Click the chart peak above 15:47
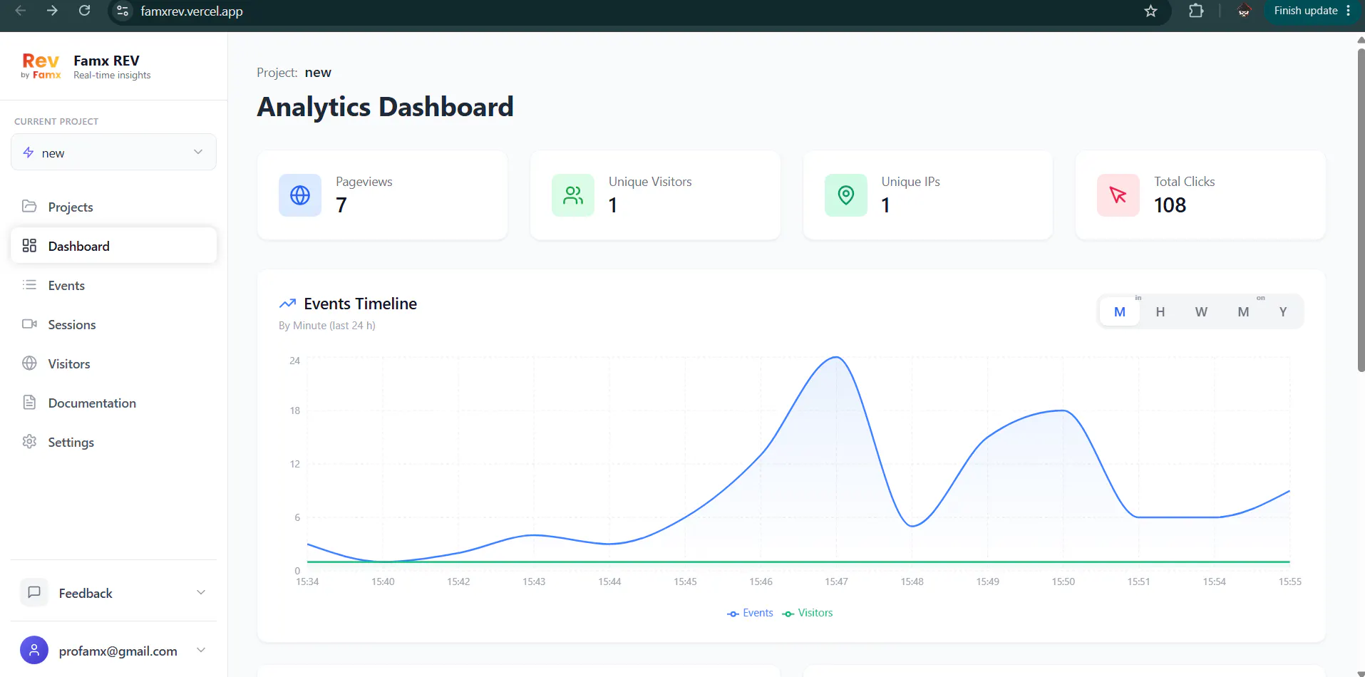This screenshot has width=1365, height=677. pyautogui.click(x=837, y=357)
